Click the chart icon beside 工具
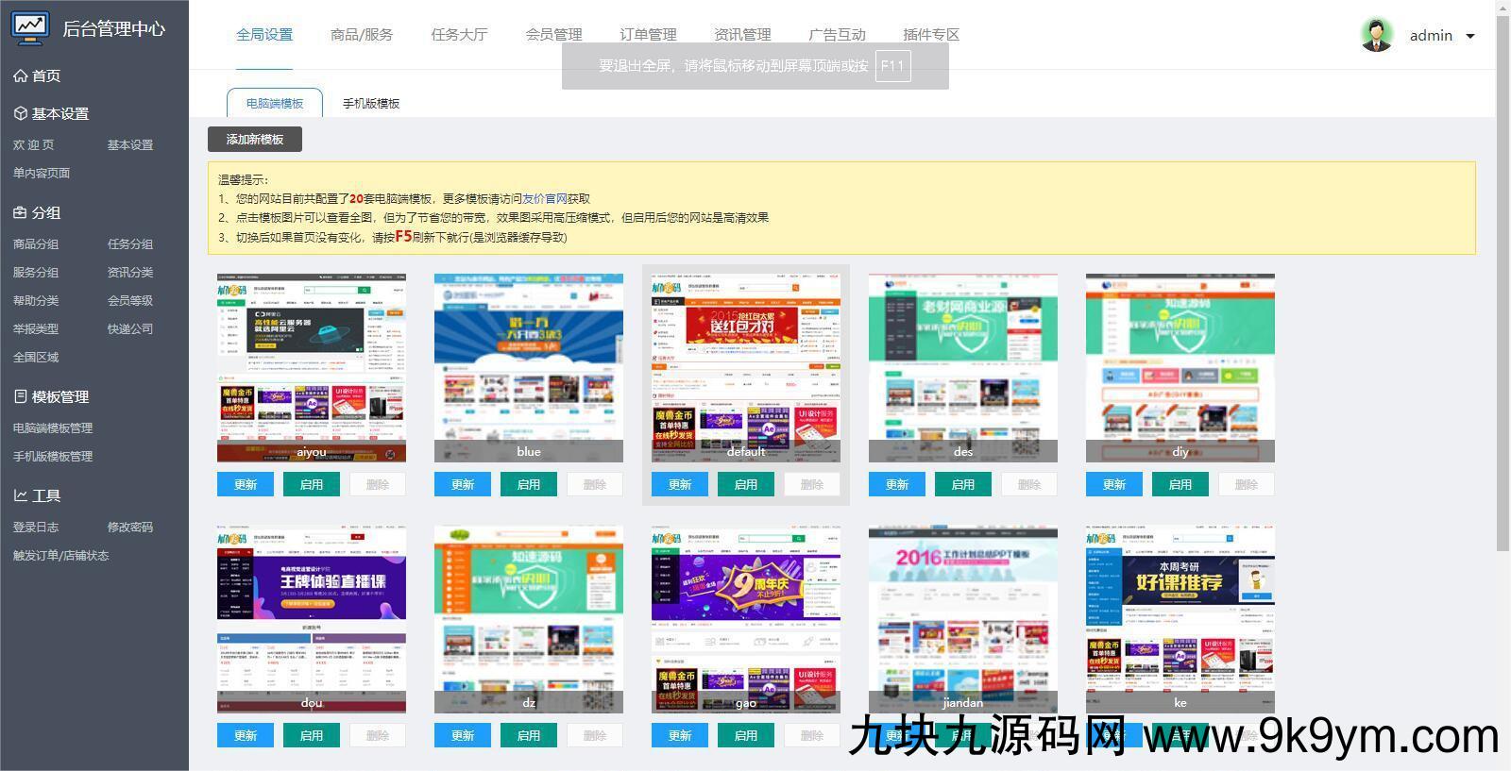 point(20,495)
